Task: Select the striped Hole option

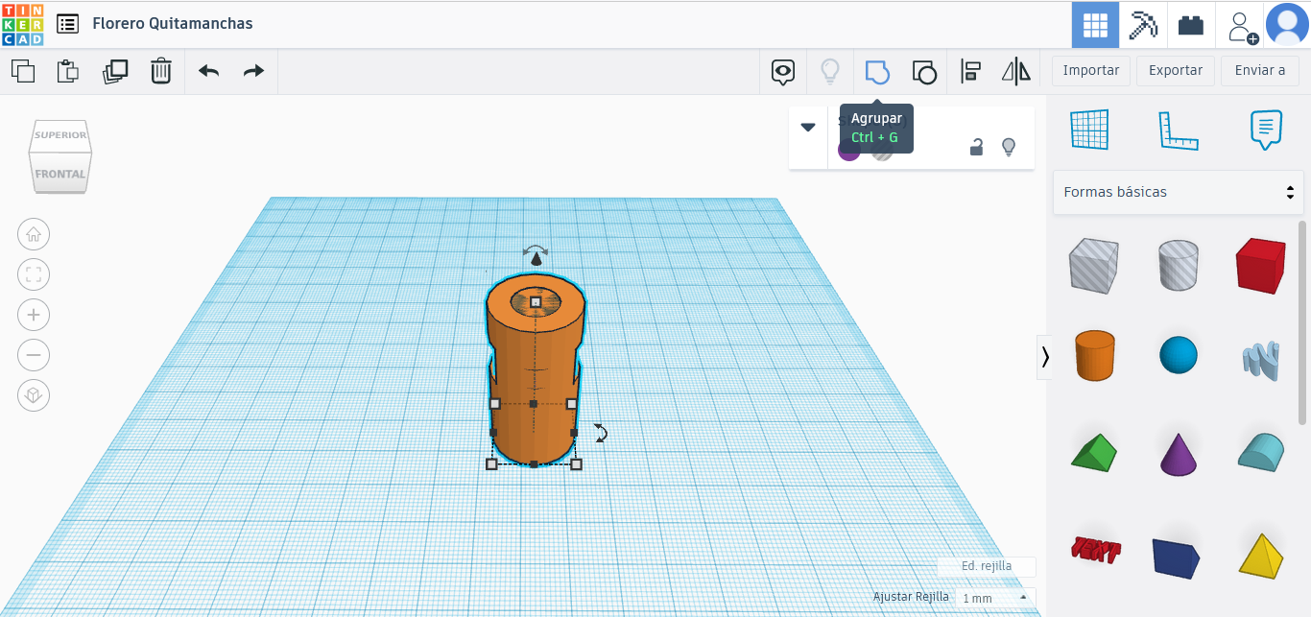Action: [883, 150]
